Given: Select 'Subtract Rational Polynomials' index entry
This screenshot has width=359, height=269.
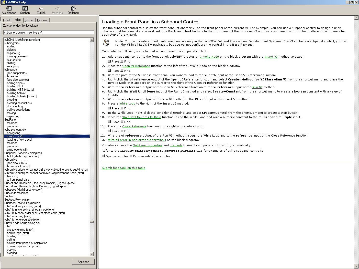Looking at the screenshot, I should point(22,203).
